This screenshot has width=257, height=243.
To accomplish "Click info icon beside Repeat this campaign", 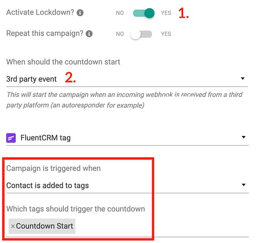I will [89, 33].
